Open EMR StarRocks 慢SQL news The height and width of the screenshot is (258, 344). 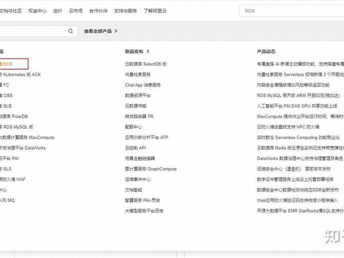pos(300,211)
